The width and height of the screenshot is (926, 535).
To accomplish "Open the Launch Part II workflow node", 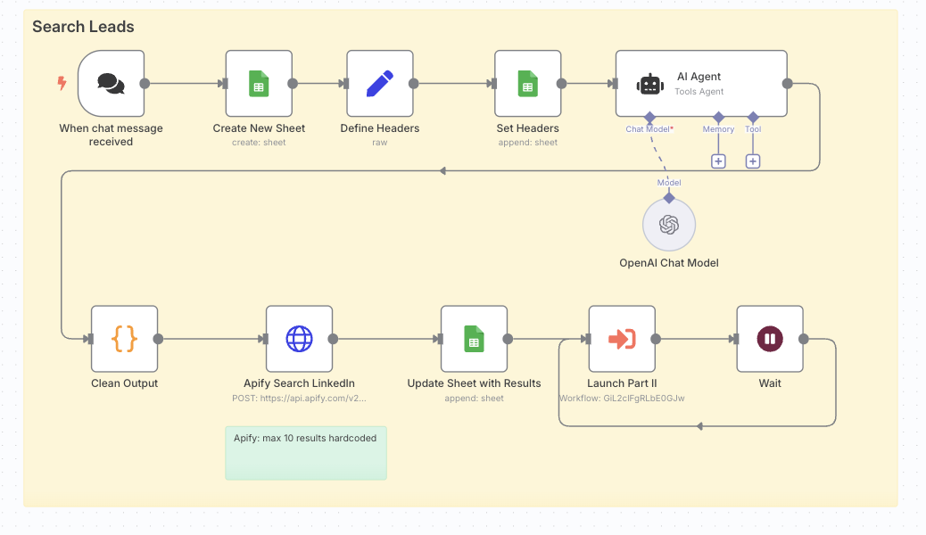I will (x=622, y=339).
